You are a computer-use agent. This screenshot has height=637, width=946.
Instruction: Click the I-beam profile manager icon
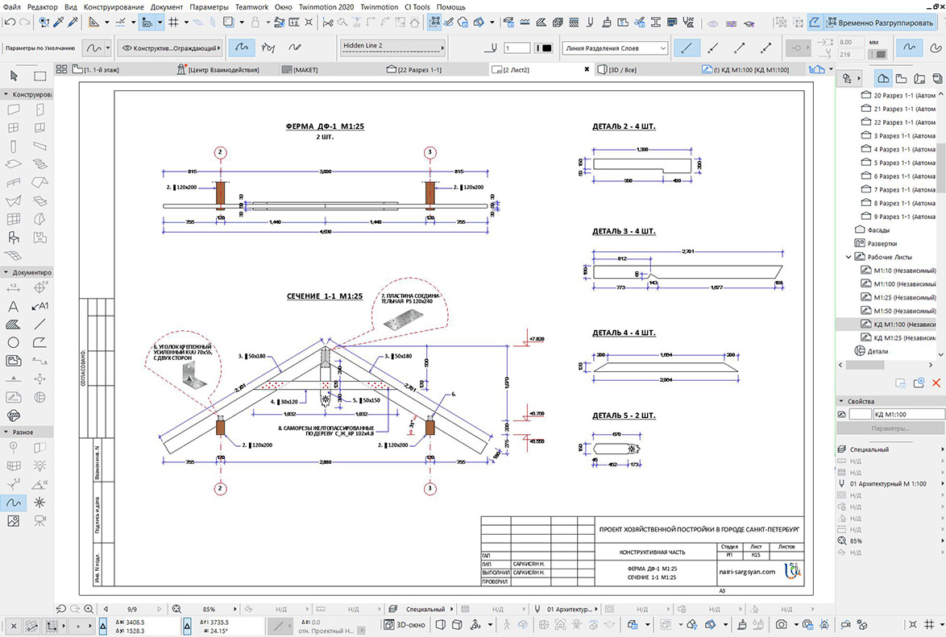pos(655,23)
